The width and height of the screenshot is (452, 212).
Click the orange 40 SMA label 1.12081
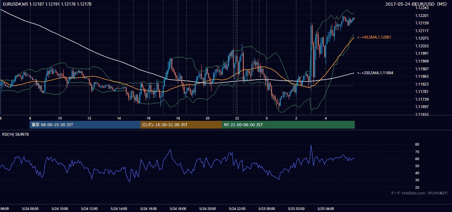[374, 37]
